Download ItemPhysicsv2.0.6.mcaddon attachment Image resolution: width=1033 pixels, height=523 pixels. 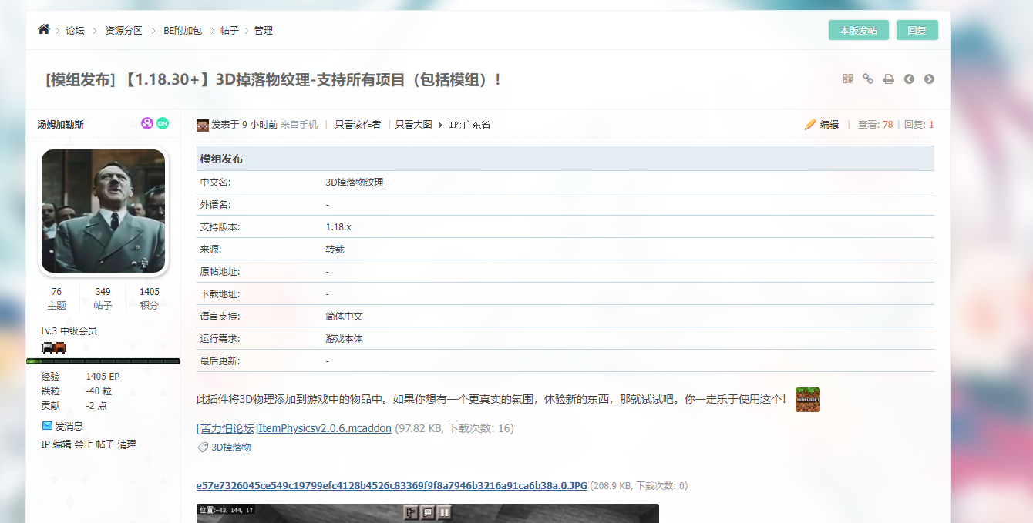(x=294, y=428)
